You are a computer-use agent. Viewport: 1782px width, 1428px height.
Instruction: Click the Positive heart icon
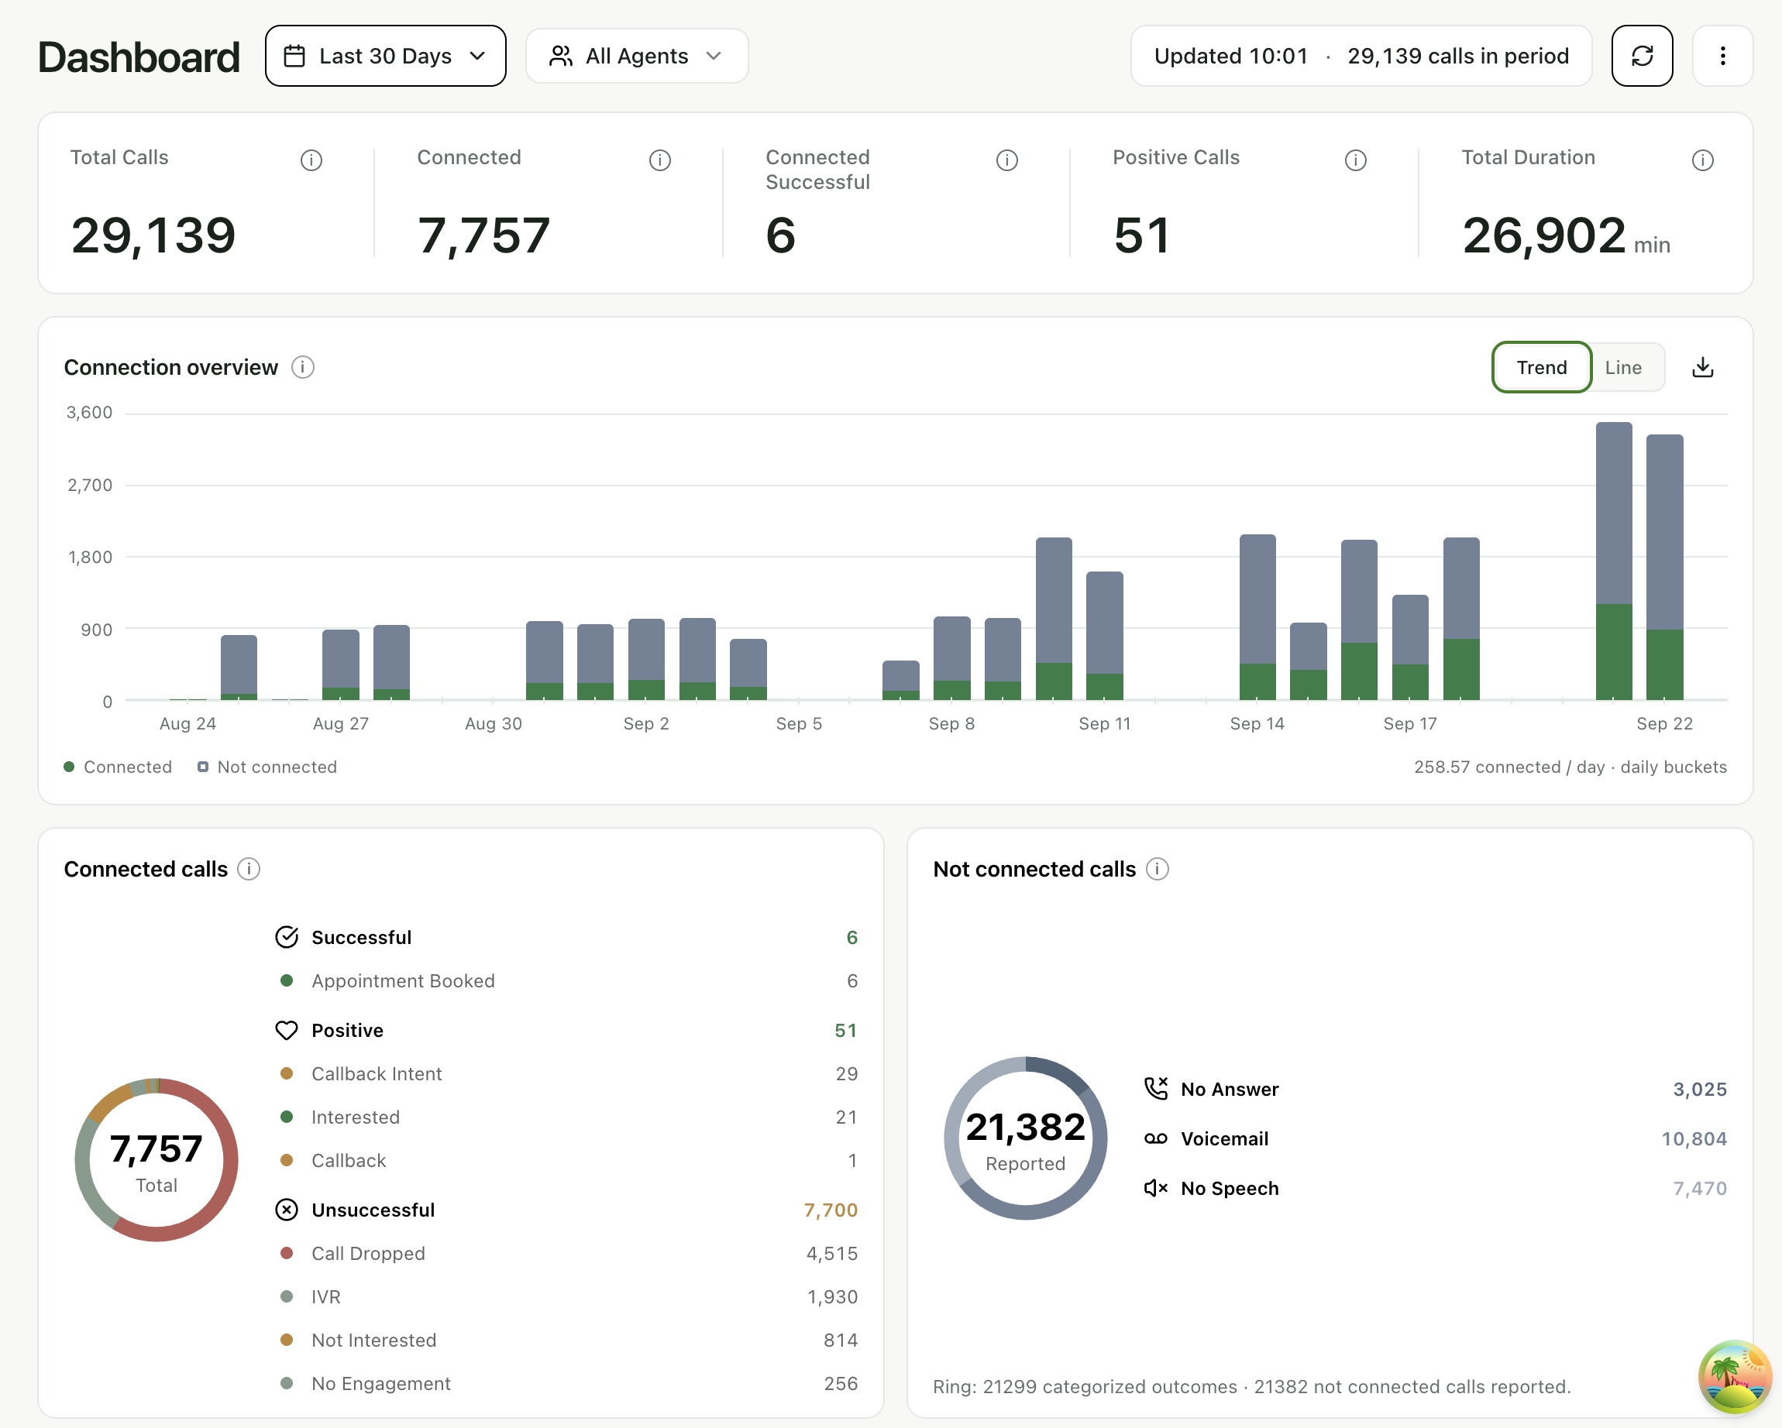click(286, 1030)
